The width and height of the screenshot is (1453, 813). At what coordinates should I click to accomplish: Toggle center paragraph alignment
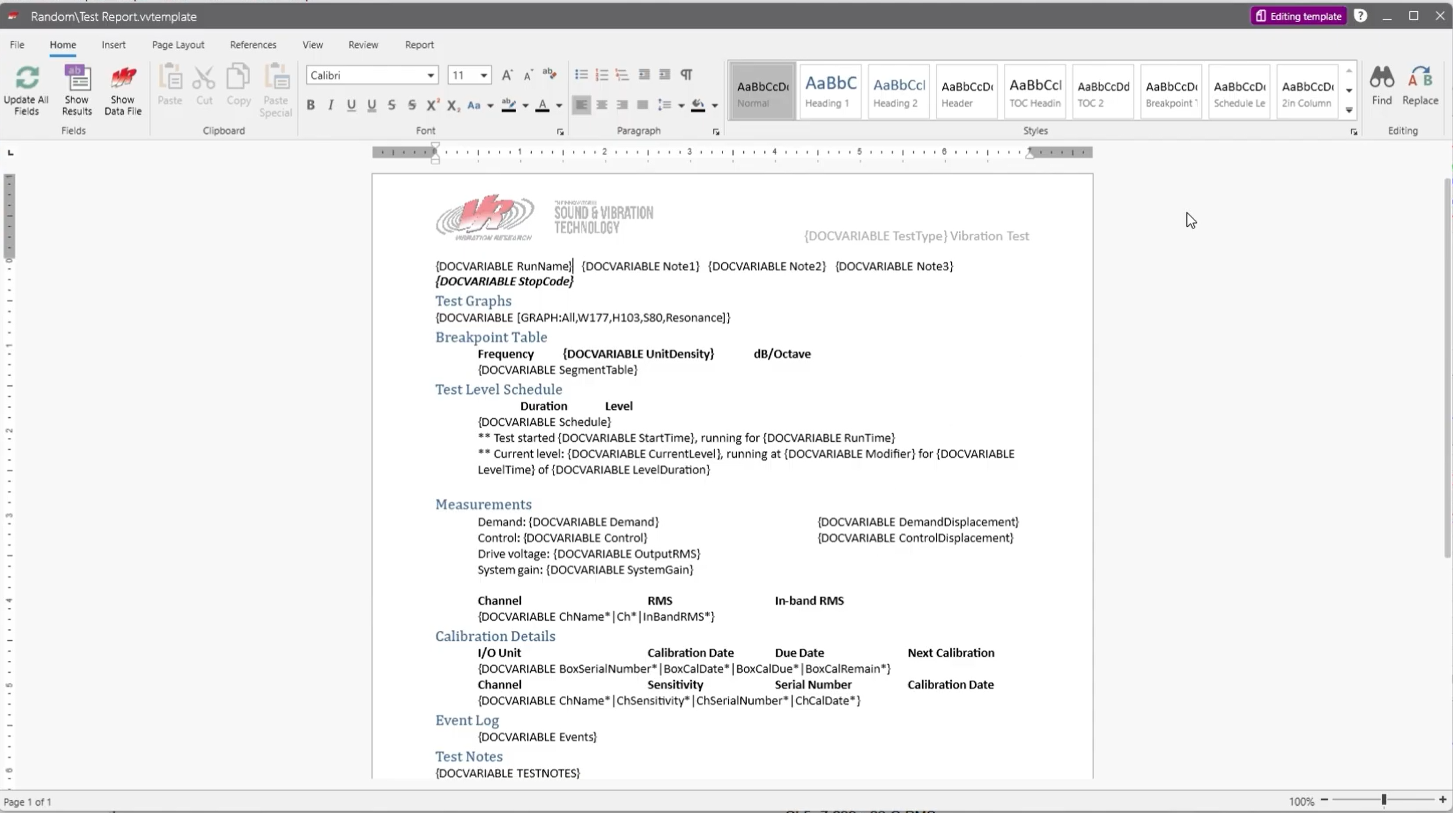click(x=601, y=105)
